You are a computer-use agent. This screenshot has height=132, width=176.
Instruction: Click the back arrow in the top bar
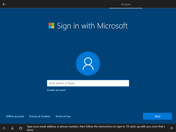[4, 4]
